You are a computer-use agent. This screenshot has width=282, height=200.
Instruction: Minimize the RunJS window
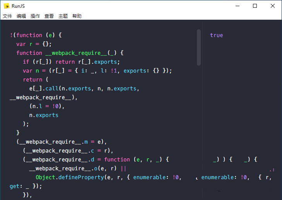point(238,6)
